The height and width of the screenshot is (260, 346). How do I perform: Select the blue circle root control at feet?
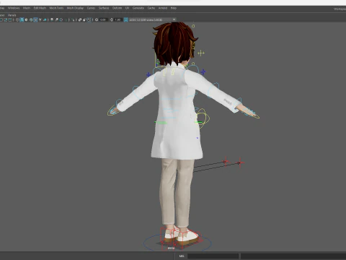(177, 242)
